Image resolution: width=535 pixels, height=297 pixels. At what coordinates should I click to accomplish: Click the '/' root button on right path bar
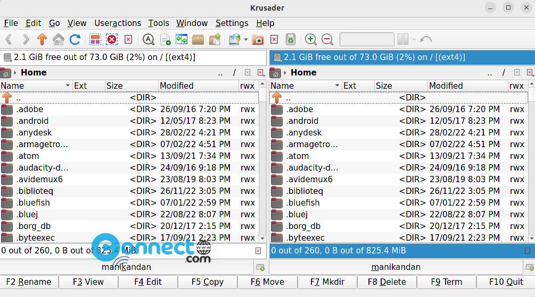click(x=504, y=73)
